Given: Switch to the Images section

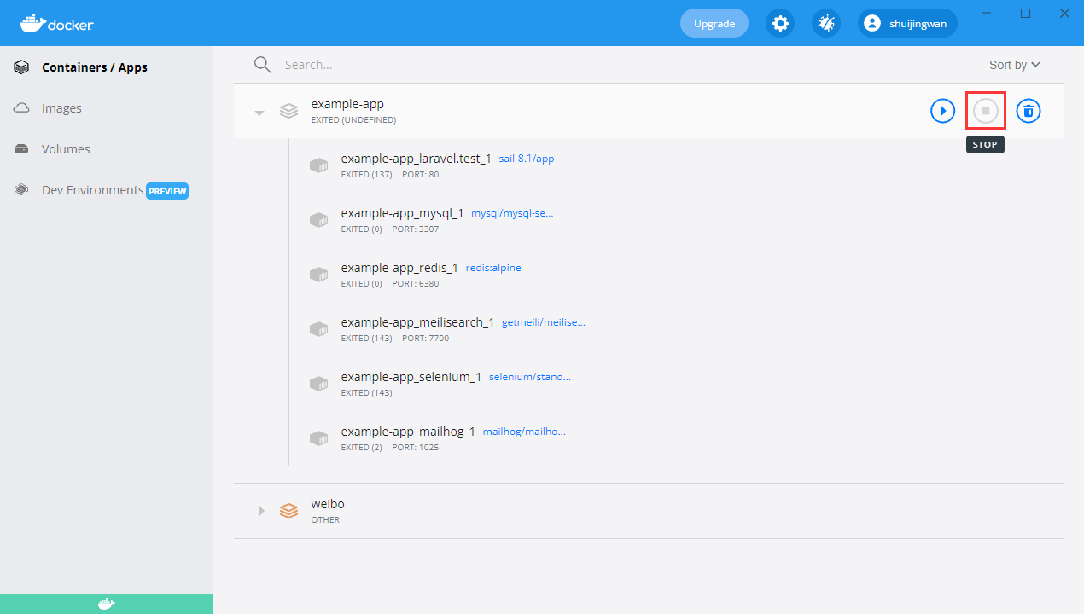Looking at the screenshot, I should 61,108.
